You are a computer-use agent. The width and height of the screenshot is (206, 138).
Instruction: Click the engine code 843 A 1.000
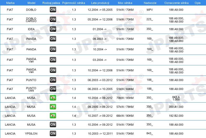tap(176, 98)
